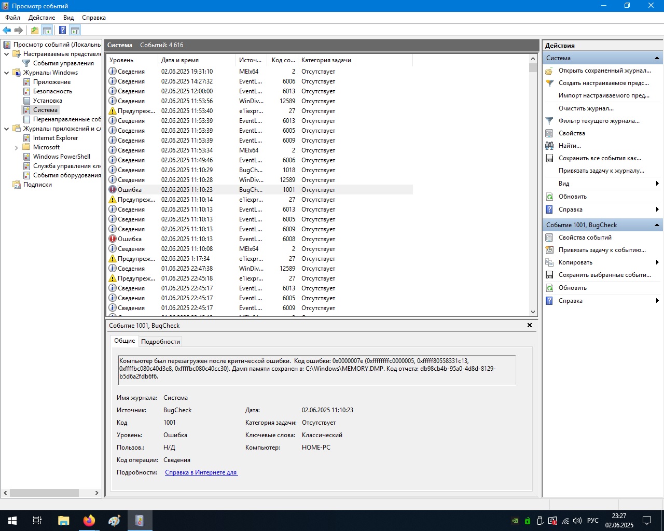Open File Explorer from the taskbar
Image resolution: width=664 pixels, height=531 pixels.
pos(63,521)
